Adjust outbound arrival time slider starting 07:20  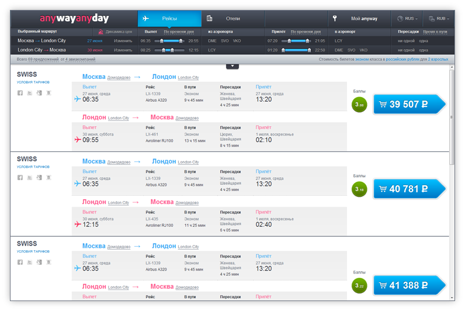(x=297, y=41)
